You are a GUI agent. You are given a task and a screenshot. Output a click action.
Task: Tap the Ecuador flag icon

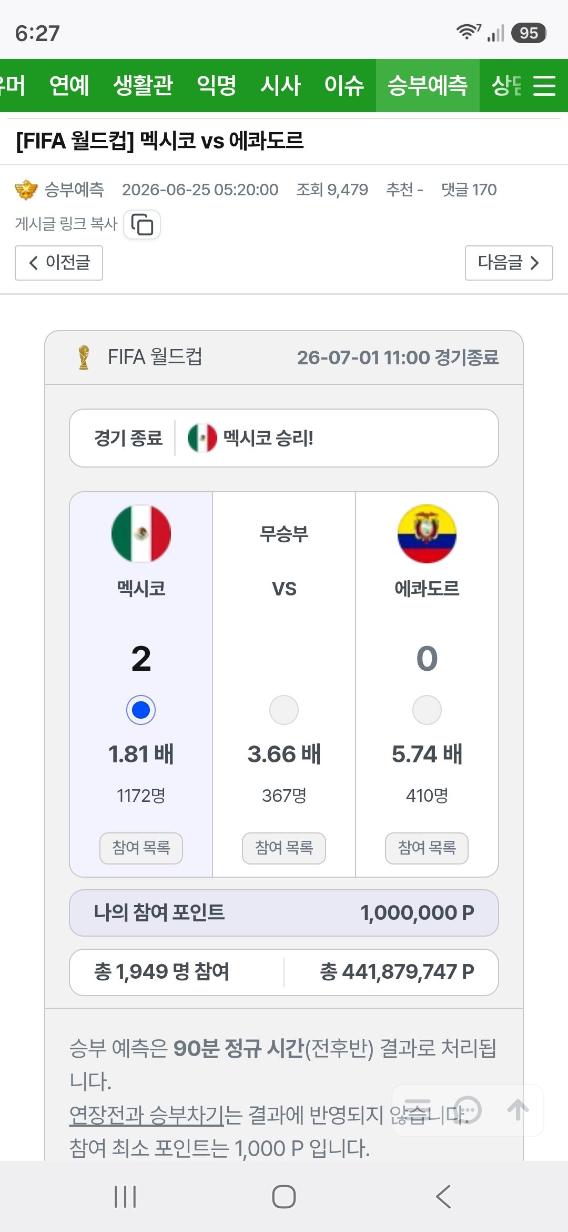tap(427, 534)
